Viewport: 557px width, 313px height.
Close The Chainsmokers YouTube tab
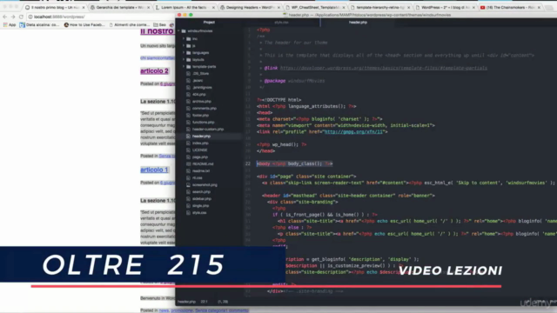pos(539,8)
